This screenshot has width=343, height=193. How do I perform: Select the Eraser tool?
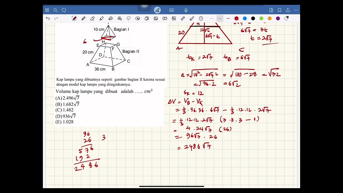(92, 18)
